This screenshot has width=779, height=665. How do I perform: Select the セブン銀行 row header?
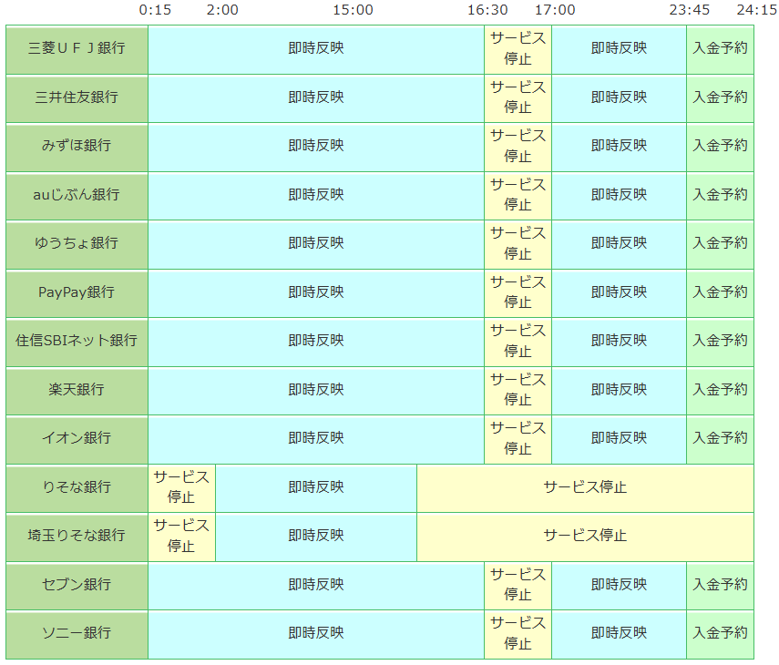pos(77,585)
